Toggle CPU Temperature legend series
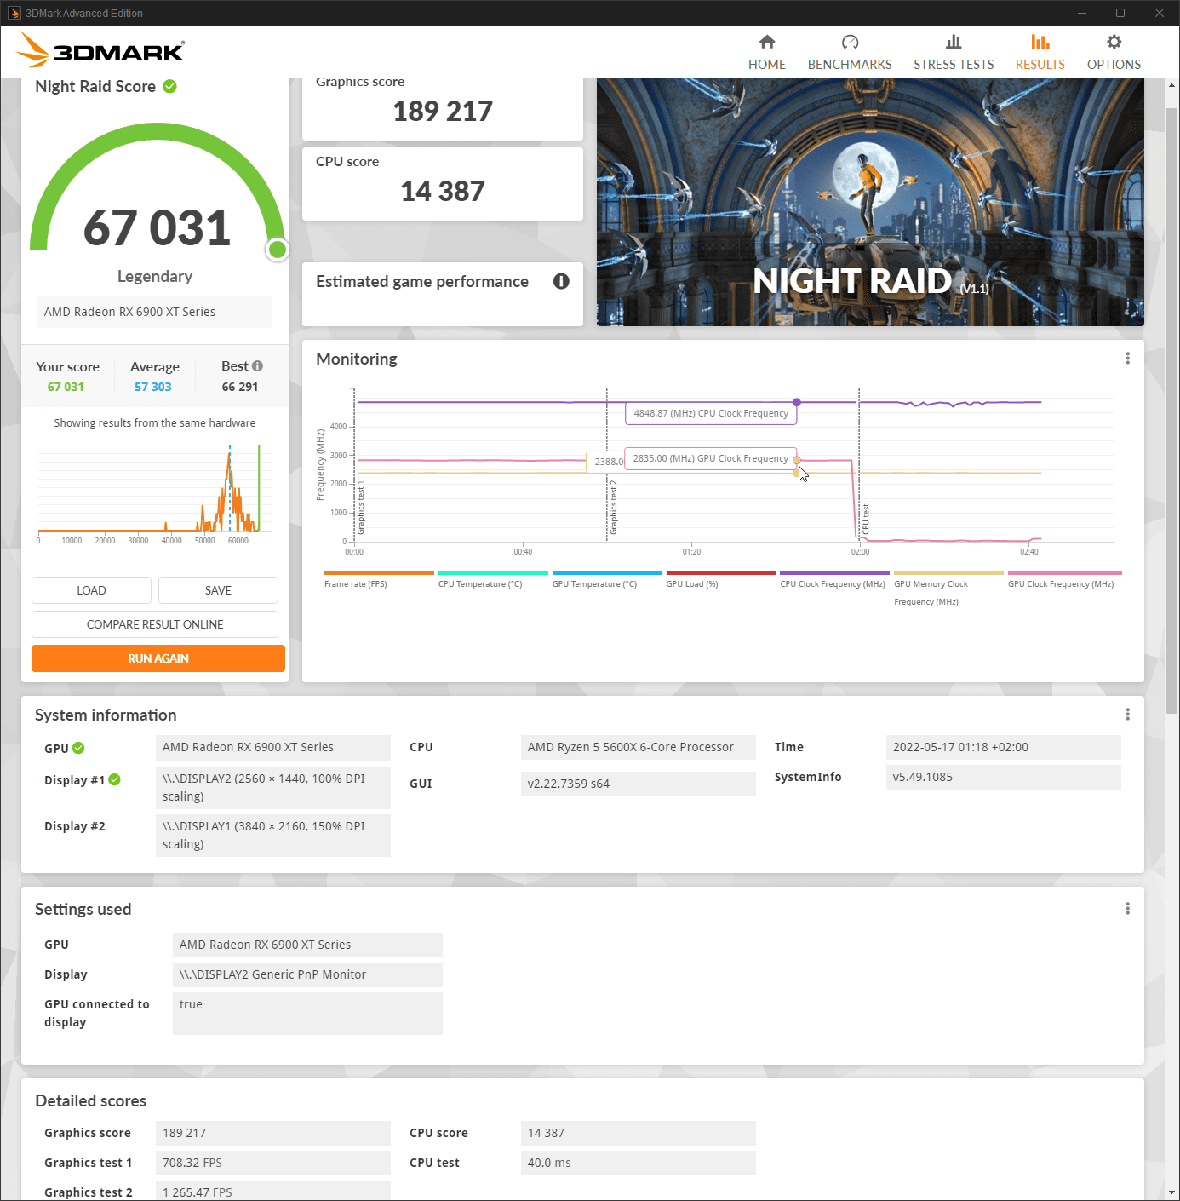The image size is (1180, 1201). coord(493,579)
